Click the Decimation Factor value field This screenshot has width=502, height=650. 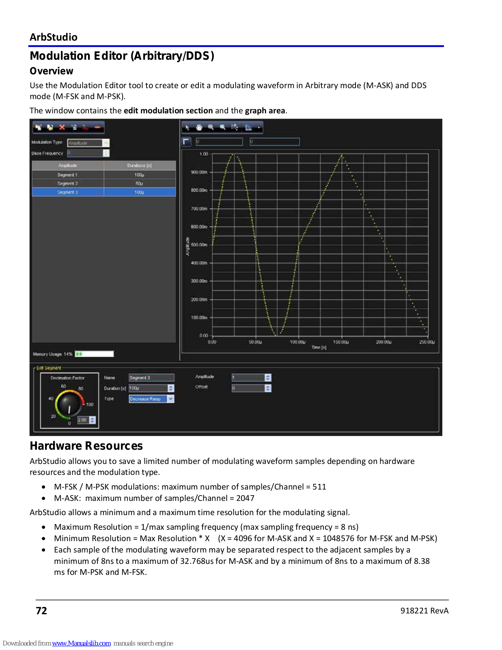point(83,420)
